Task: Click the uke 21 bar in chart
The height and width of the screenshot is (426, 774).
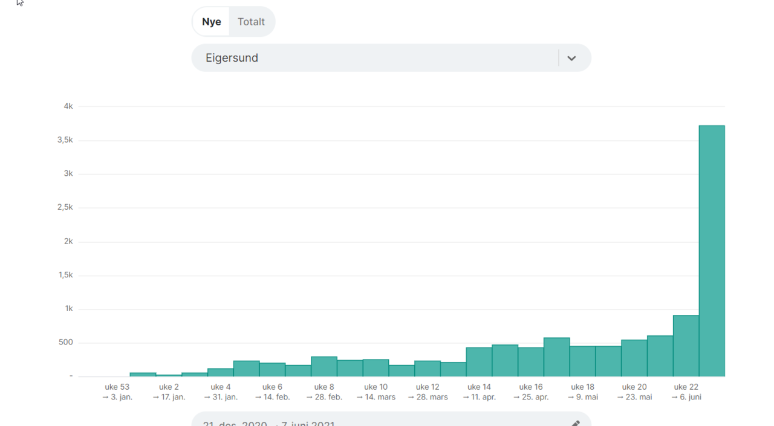Action: tap(660, 356)
